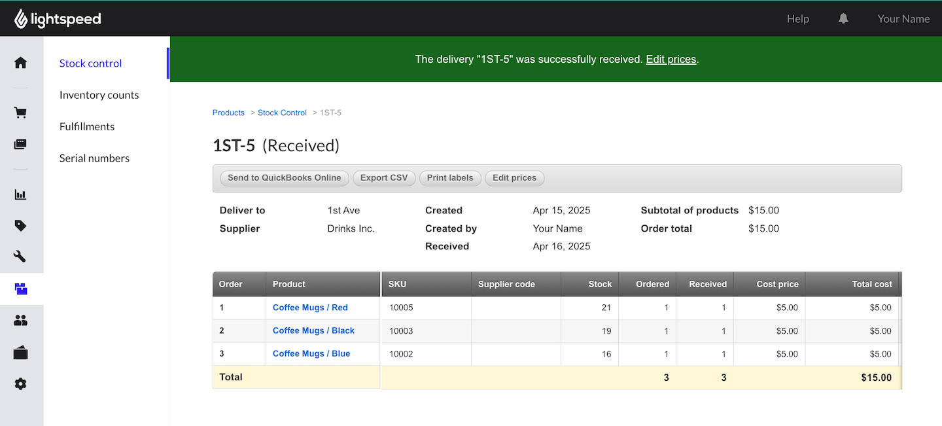The image size is (942, 426).
Task: Navigate to Stock Control breadcrumb
Action: pyautogui.click(x=282, y=113)
